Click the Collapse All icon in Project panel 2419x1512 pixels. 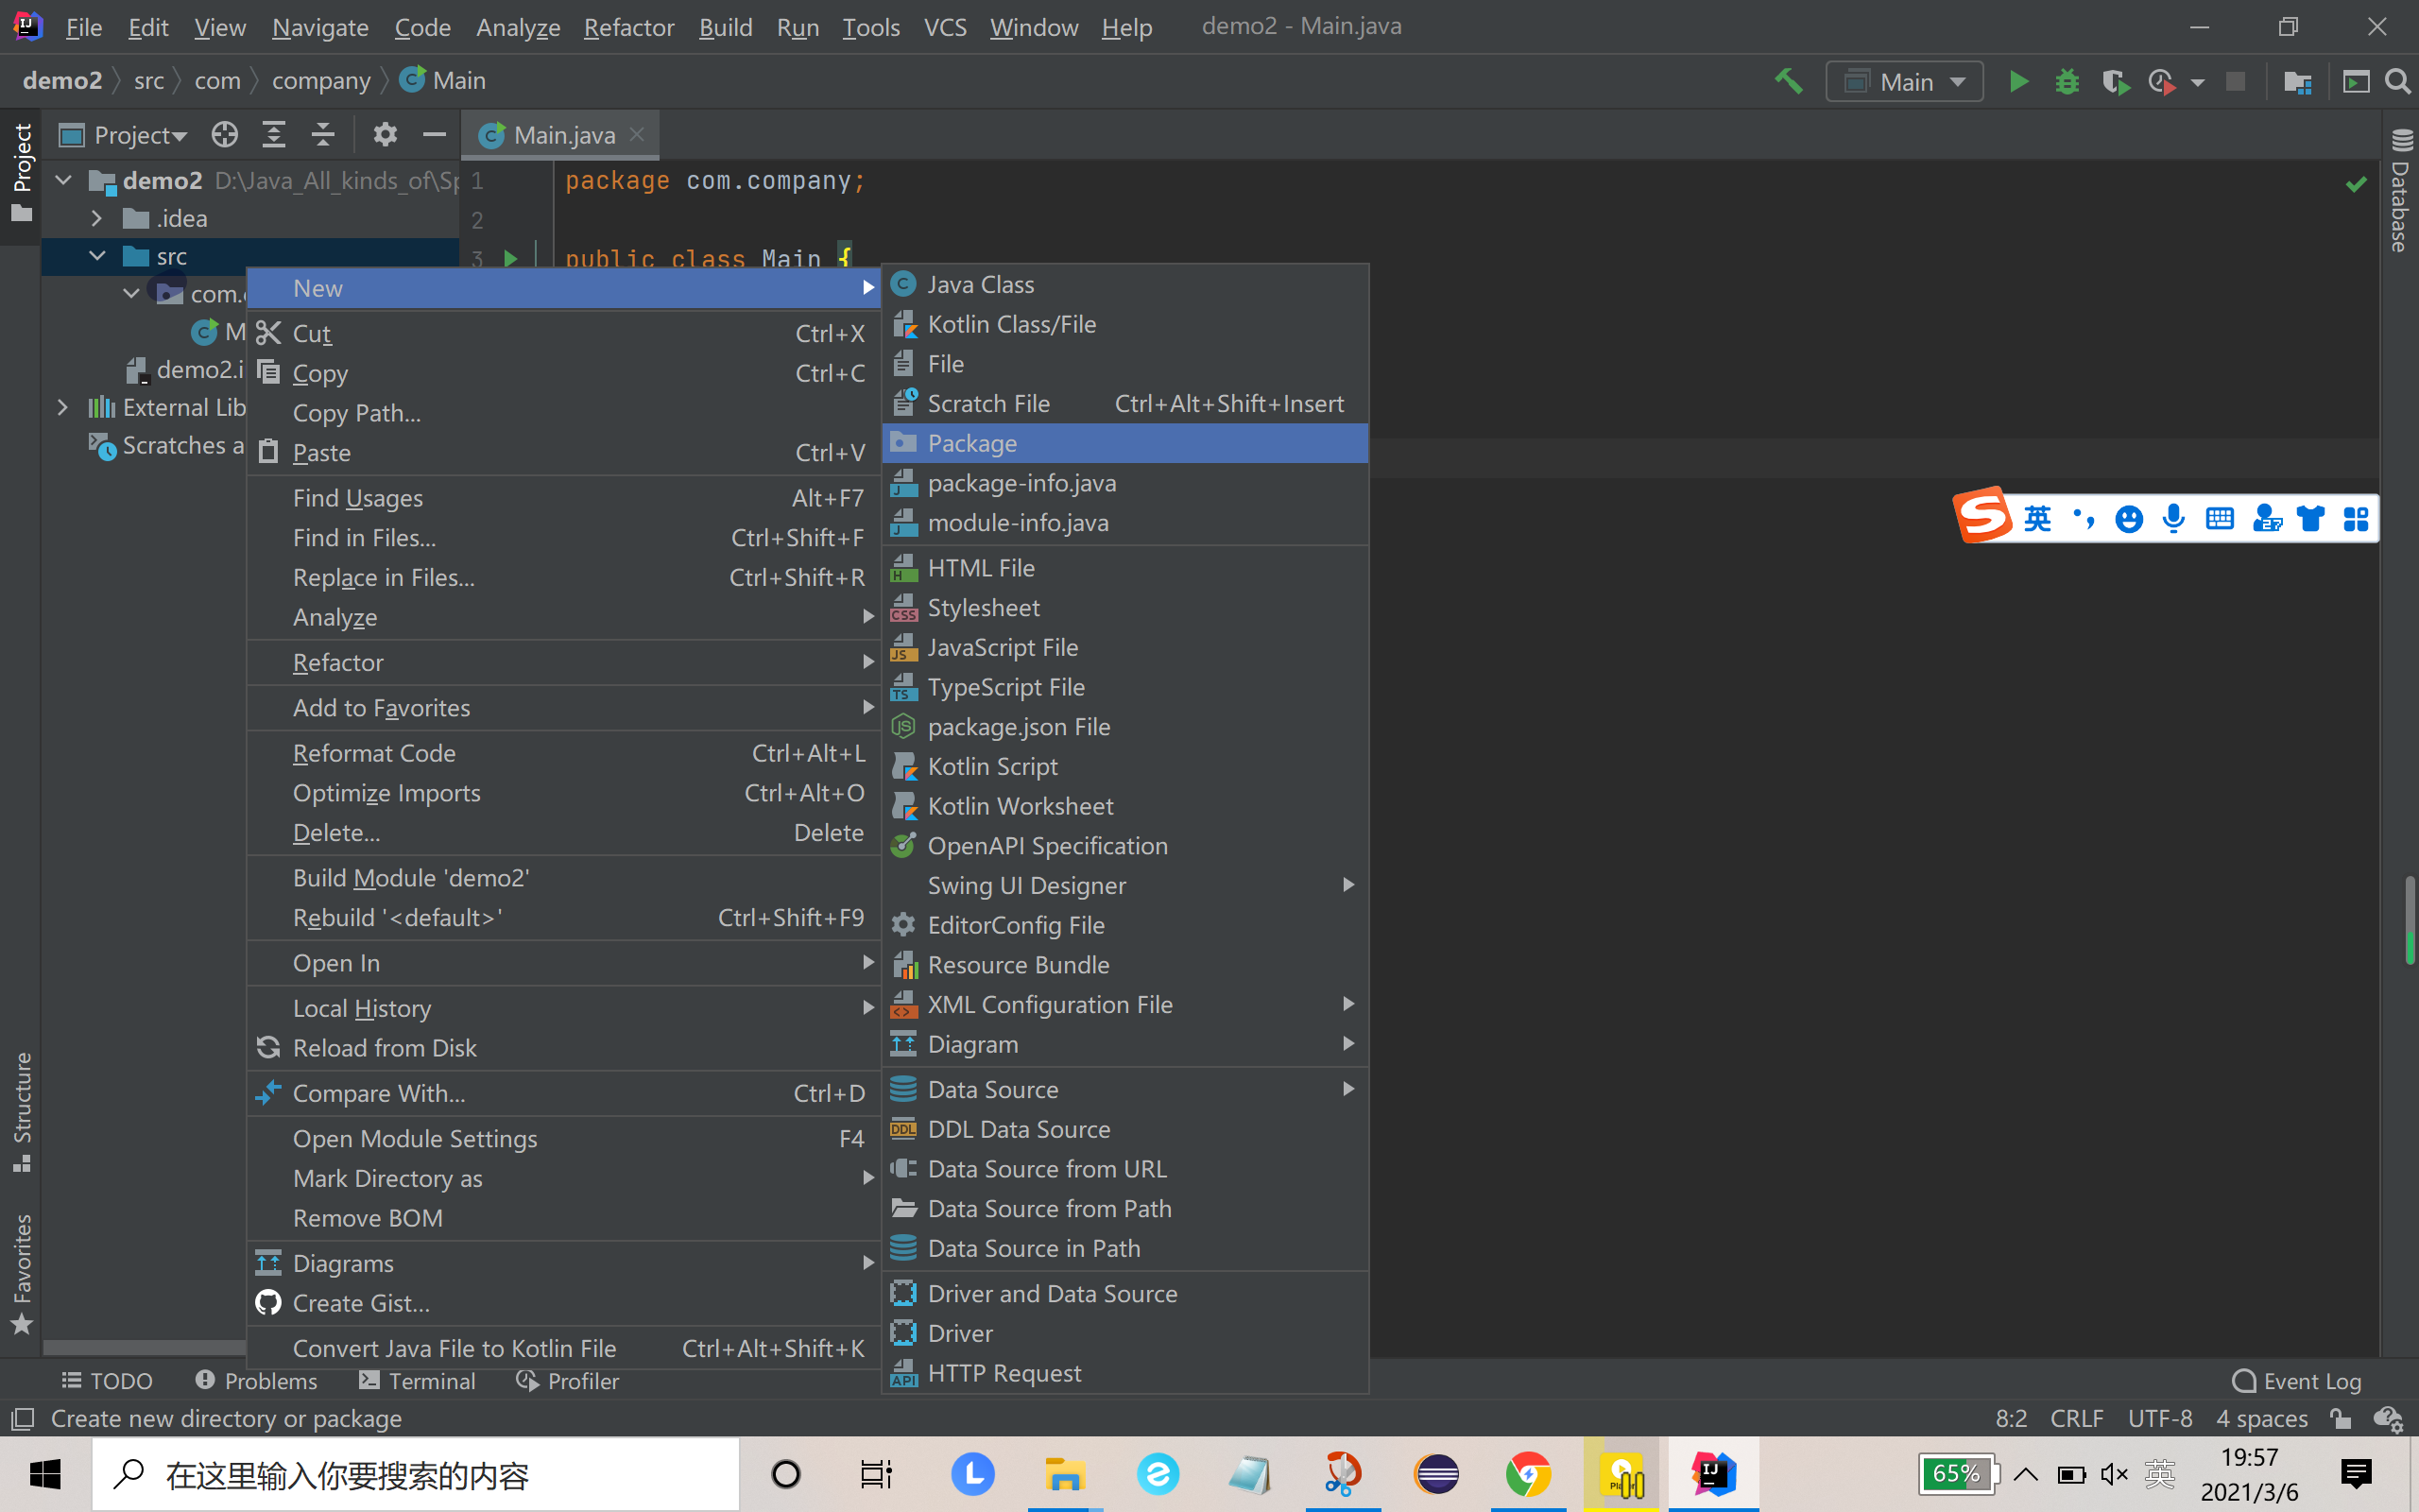coord(323,135)
